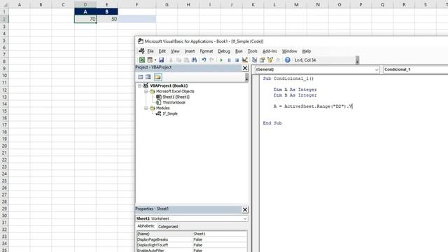Image resolution: width=448 pixels, height=252 pixels.
Task: Close the Properties - Sheet1 pane
Action: [x=245, y=210]
